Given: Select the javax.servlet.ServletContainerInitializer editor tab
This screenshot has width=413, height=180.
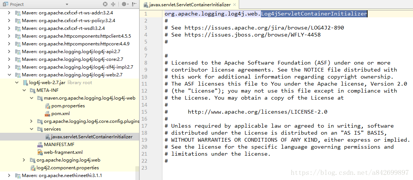Looking at the screenshot, I should (x=190, y=5).
